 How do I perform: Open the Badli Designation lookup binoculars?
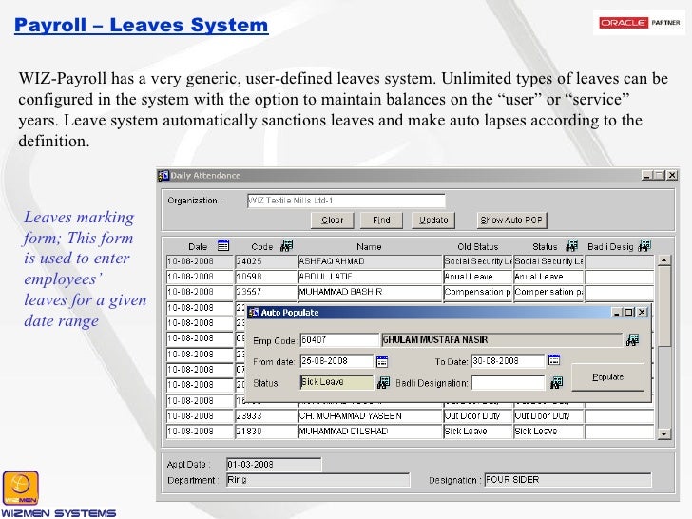[x=556, y=383]
